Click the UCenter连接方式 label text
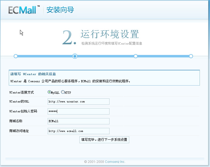The width and height of the screenshot is (210, 167). pos(22,93)
